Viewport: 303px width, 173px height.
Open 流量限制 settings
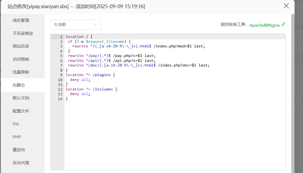click(21, 72)
